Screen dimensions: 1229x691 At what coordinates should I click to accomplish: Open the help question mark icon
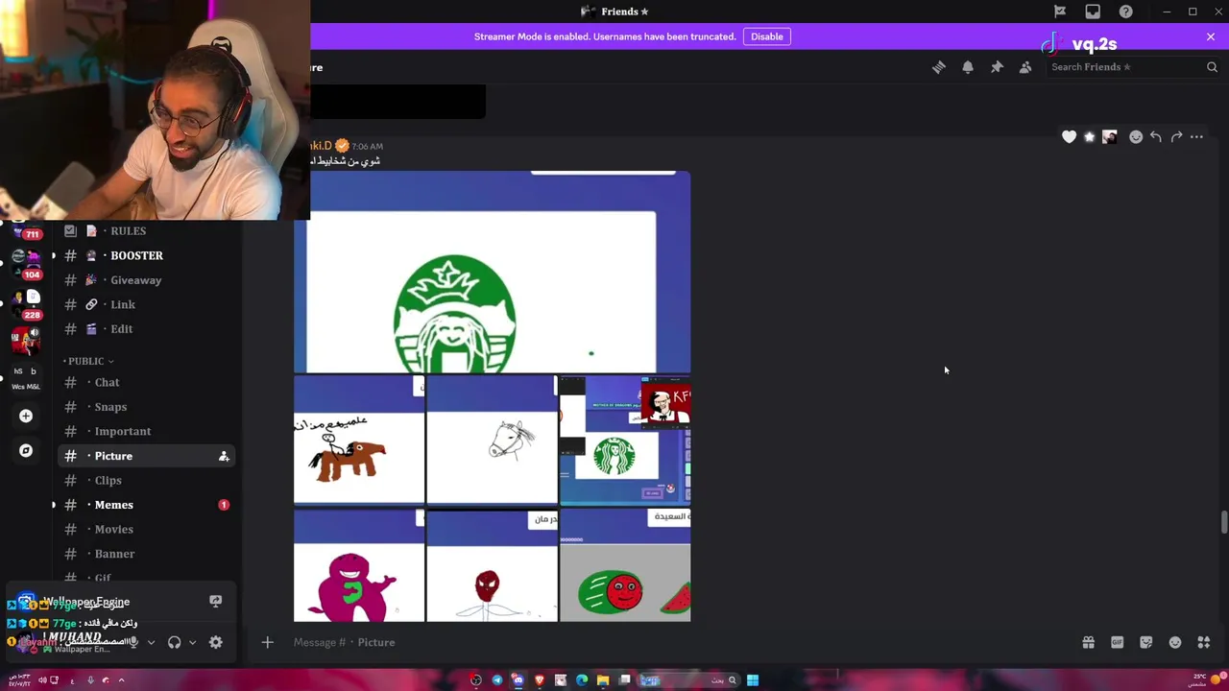pyautogui.click(x=1125, y=12)
